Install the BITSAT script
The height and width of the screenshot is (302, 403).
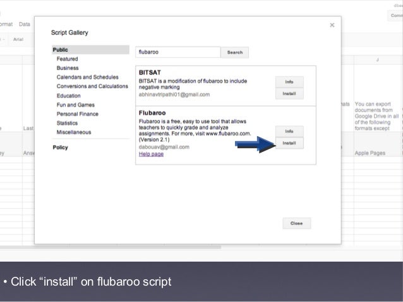tap(289, 94)
